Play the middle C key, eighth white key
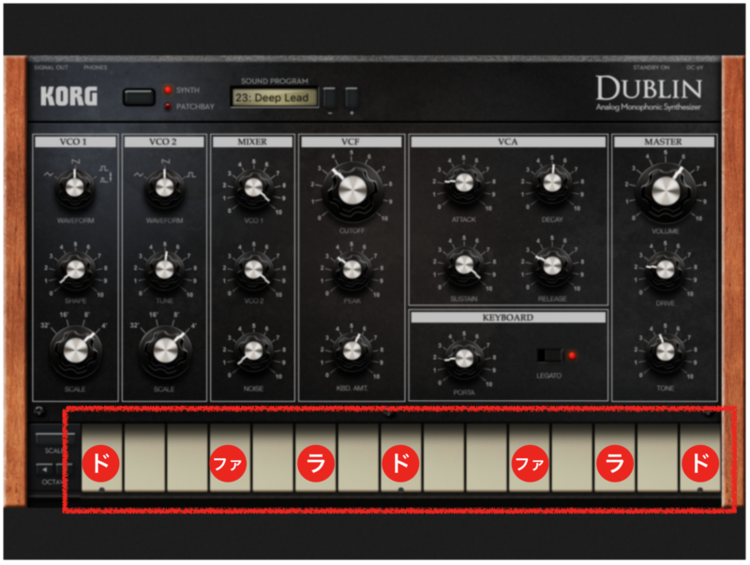Viewport: 750px width, 565px height. (401, 457)
